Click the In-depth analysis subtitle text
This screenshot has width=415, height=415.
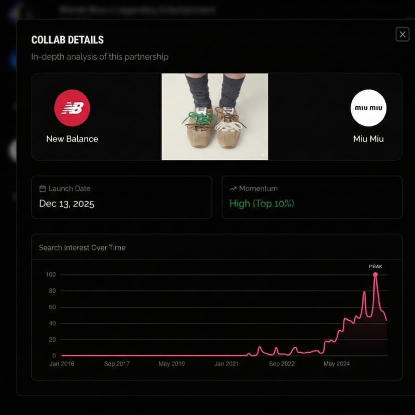tap(100, 57)
